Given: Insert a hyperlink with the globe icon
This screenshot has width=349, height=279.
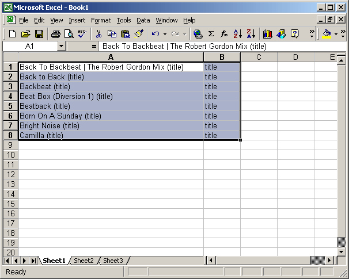Looking at the screenshot, I should (198, 34).
